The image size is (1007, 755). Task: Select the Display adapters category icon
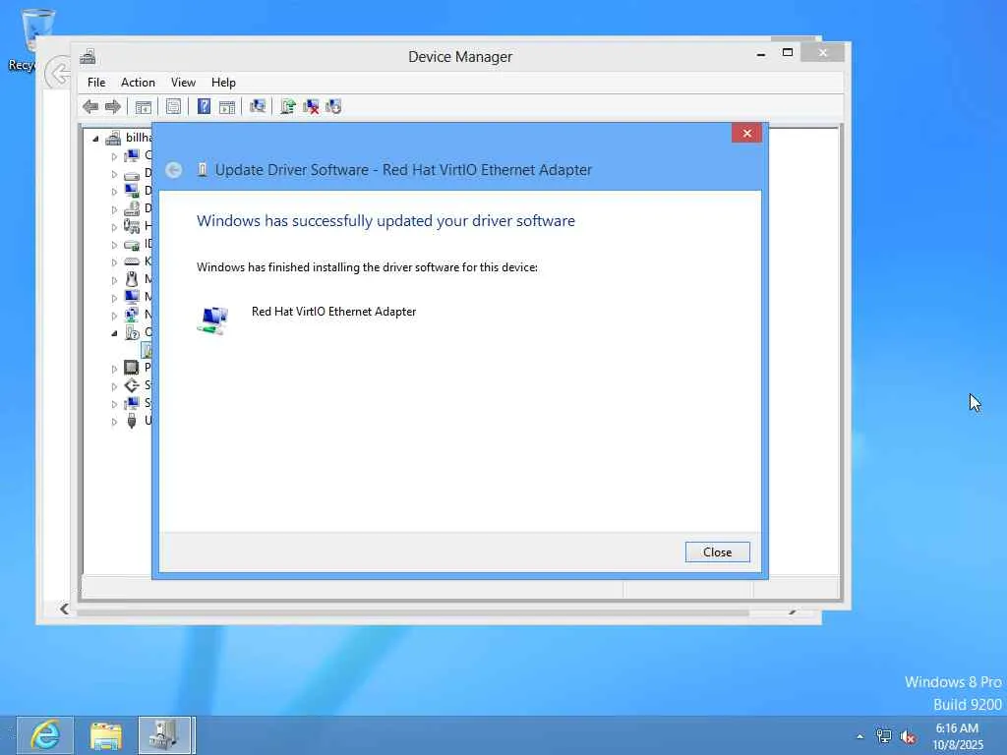(x=131, y=191)
